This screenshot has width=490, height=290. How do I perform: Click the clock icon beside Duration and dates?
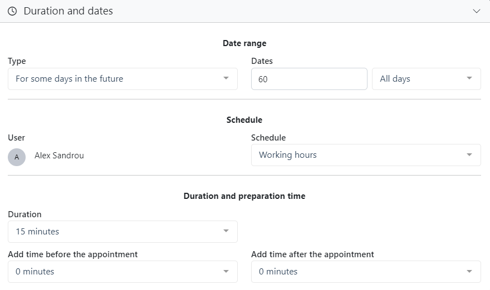click(12, 11)
